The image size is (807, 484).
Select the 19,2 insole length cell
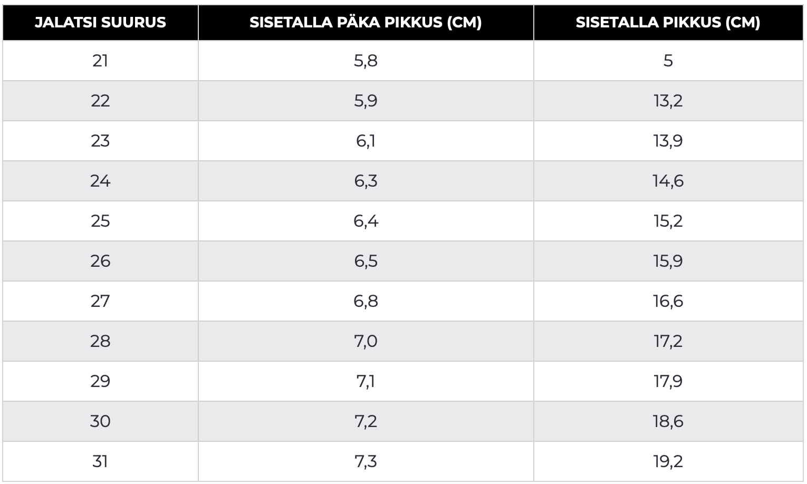[x=668, y=462]
